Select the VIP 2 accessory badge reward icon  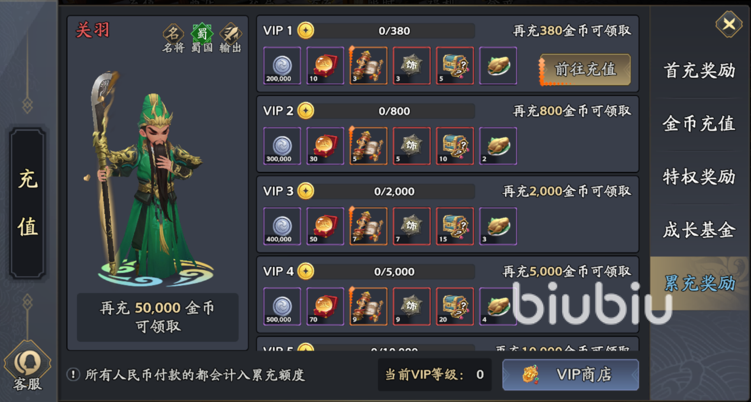click(411, 146)
